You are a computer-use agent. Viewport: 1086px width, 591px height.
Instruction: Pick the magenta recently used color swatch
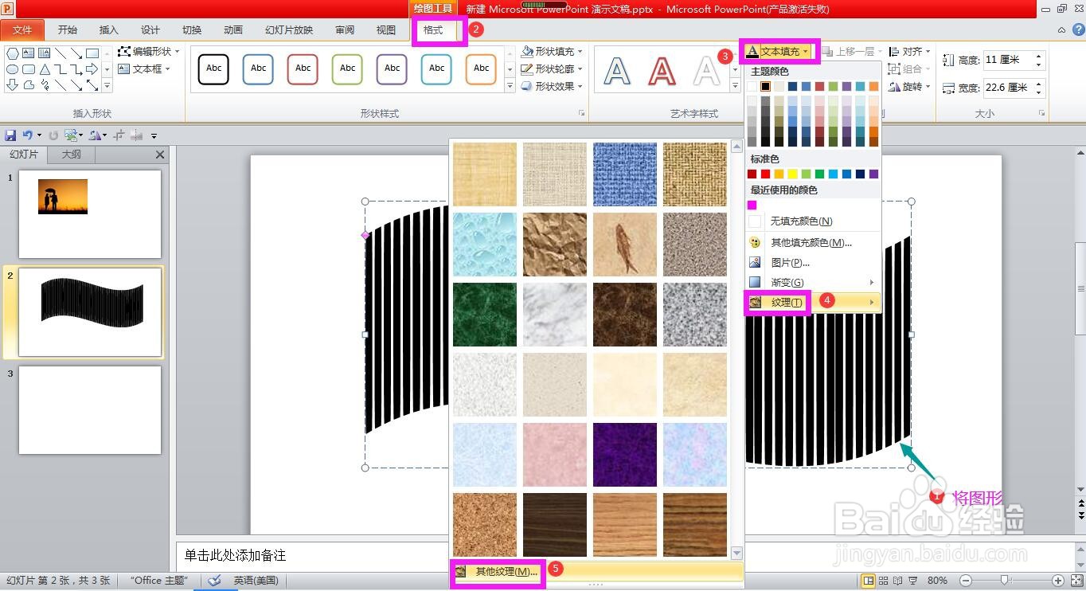pyautogui.click(x=752, y=205)
